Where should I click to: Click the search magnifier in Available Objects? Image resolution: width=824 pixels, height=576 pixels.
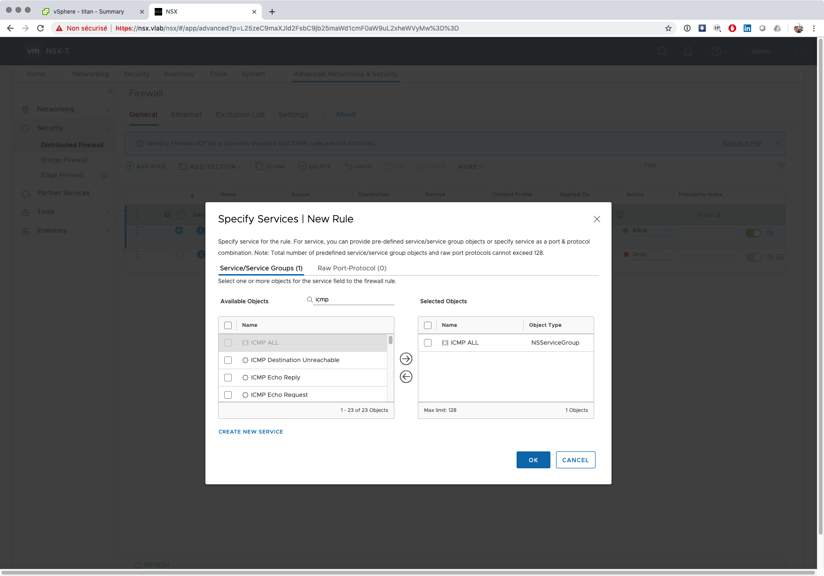point(310,300)
